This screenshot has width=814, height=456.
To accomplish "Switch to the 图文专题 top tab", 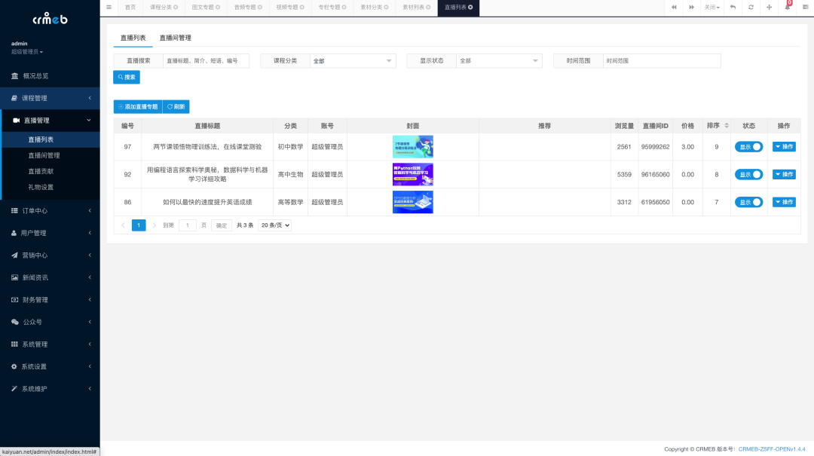I will click(203, 8).
